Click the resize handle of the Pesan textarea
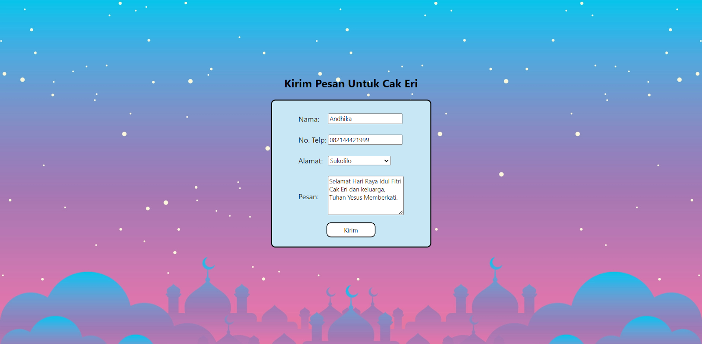The width and height of the screenshot is (702, 344). [x=401, y=212]
